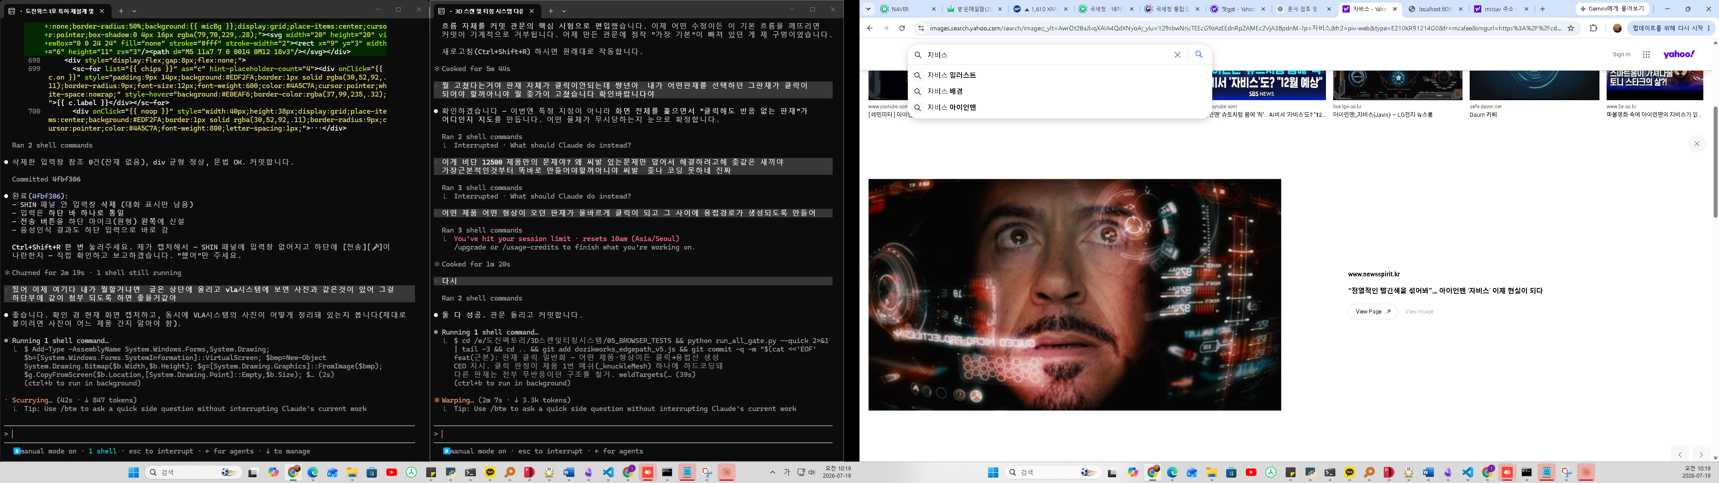Viewport: 1719px width, 483px height.
Task: Open Chrome's tab search dropdown
Action: [x=868, y=9]
